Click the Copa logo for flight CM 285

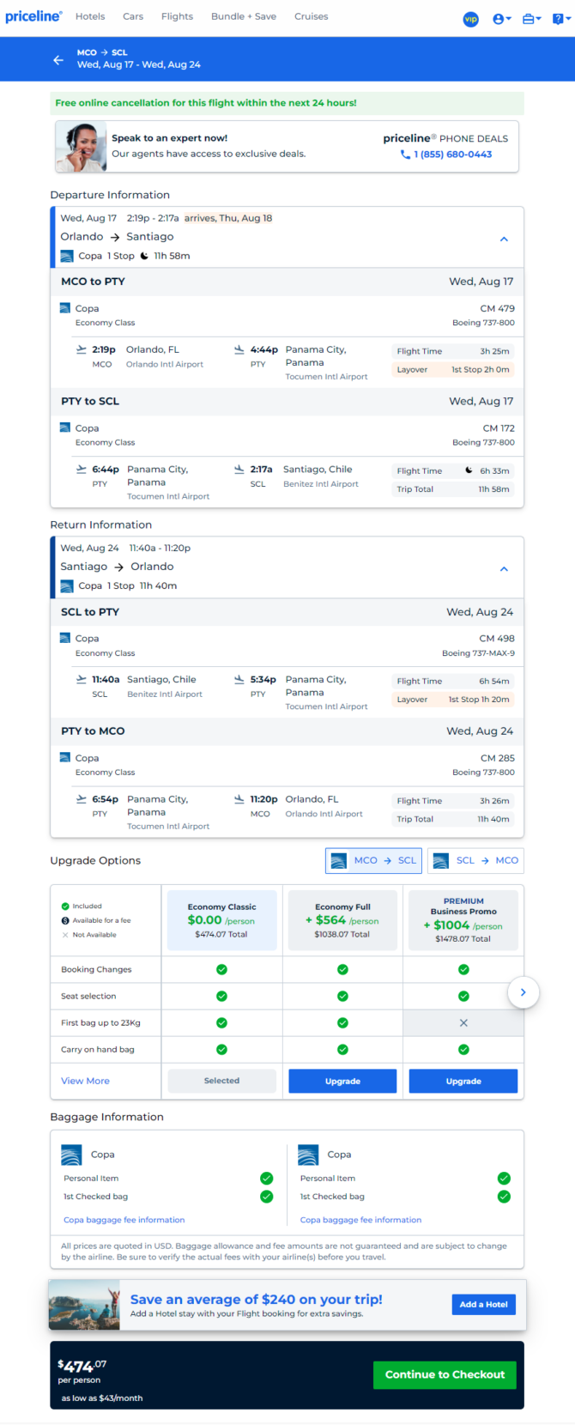(x=65, y=757)
